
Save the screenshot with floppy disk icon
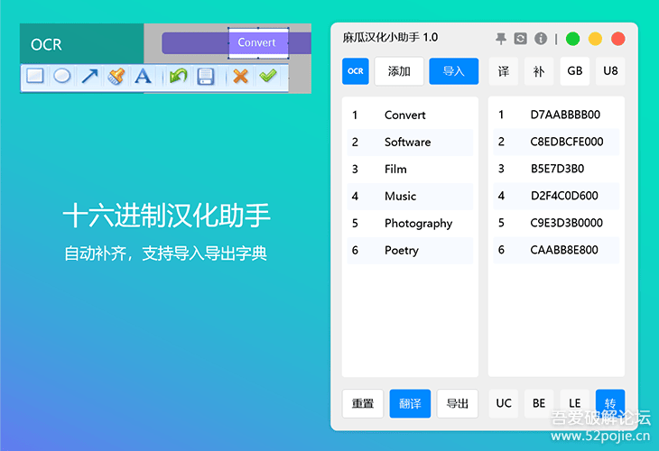206,77
